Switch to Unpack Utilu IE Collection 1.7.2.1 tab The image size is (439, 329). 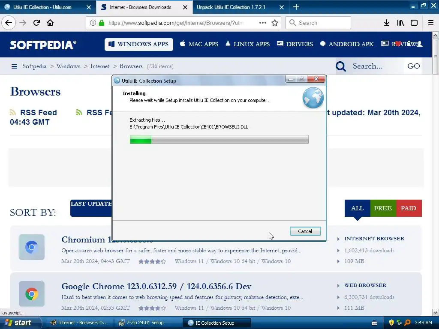pyautogui.click(x=231, y=7)
